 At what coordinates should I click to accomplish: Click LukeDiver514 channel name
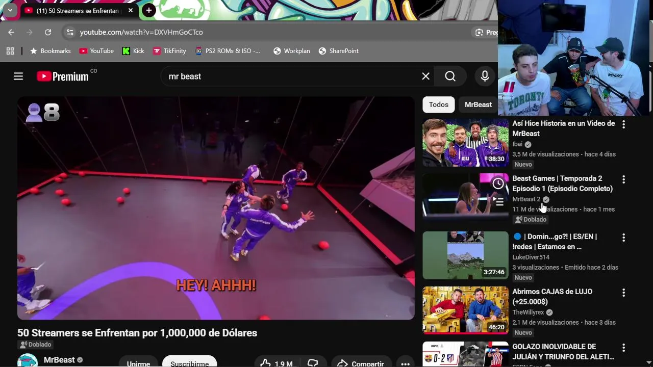pyautogui.click(x=531, y=257)
